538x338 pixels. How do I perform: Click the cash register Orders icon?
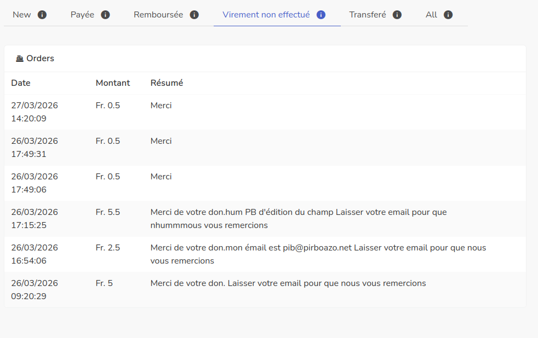(x=20, y=59)
